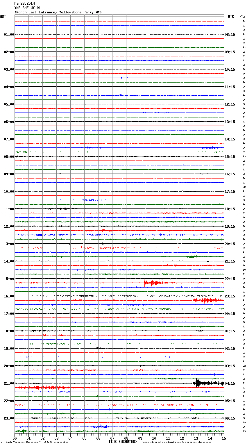Click the 20:15 UTC time label
Screen dimensions: 247x446
230,244
